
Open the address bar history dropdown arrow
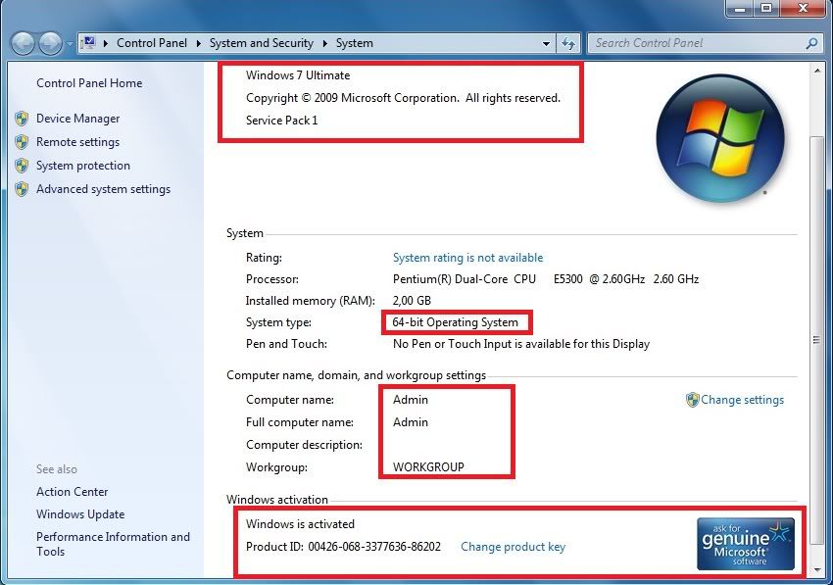pyautogui.click(x=546, y=43)
